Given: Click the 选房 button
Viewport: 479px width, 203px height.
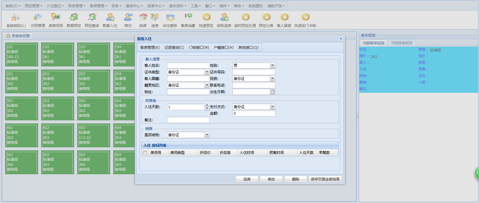Looking at the screenshot, I should point(247,179).
